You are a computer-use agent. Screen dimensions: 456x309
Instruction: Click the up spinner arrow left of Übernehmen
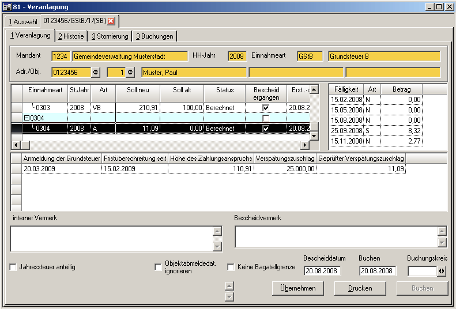coord(229,285)
